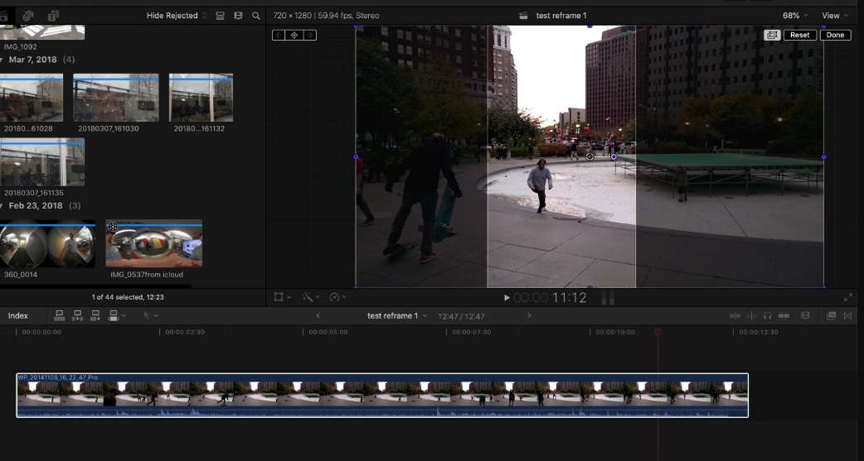This screenshot has height=461, width=864.
Task: Click the insert clip edit icon
Action: coord(78,315)
